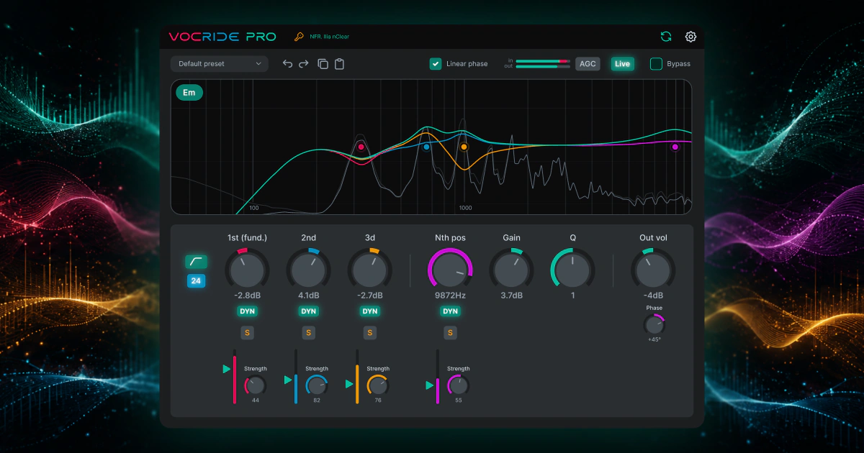This screenshot has width=864, height=453.
Task: Solo the Nth pos band with S
Action: click(450, 333)
